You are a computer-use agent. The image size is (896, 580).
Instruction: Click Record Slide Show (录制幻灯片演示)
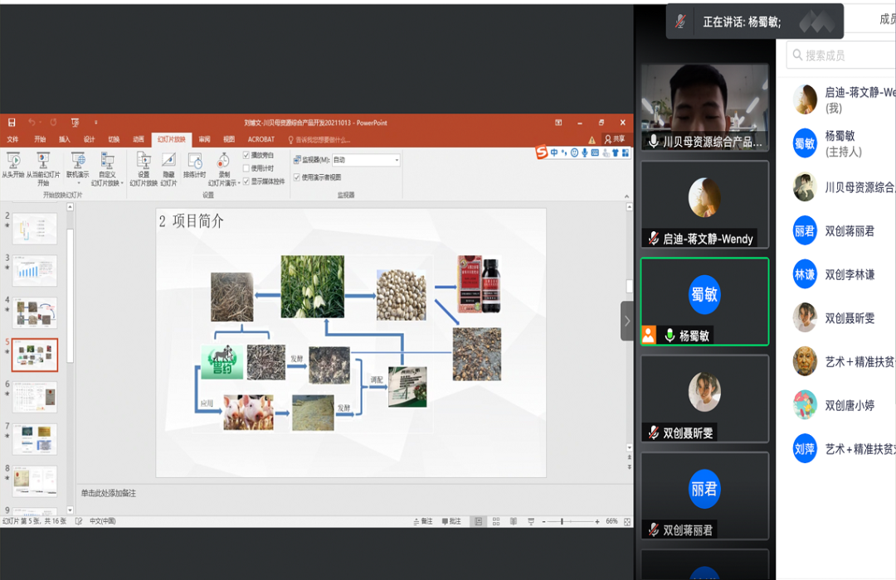point(224,168)
